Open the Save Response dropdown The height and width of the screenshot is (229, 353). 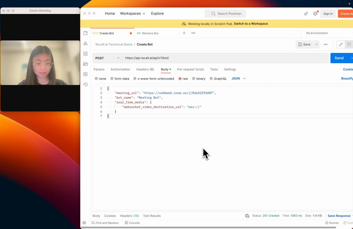click(340, 216)
